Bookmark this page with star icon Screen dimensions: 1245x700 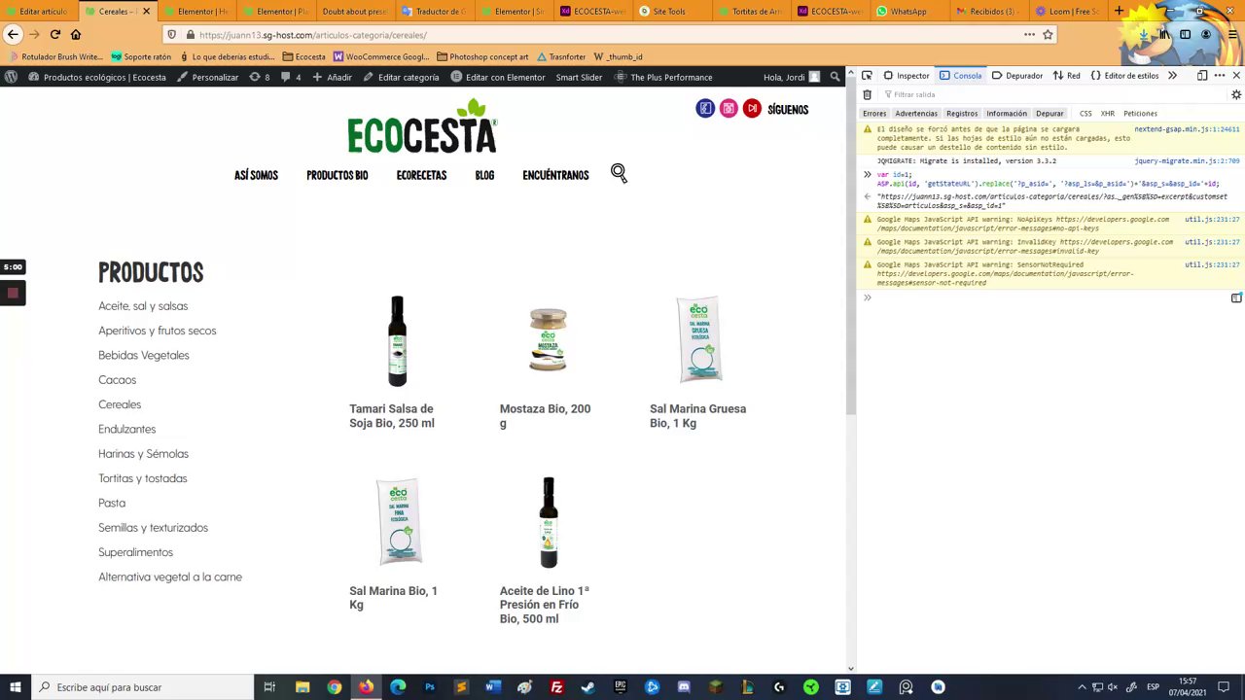[x=1048, y=34]
